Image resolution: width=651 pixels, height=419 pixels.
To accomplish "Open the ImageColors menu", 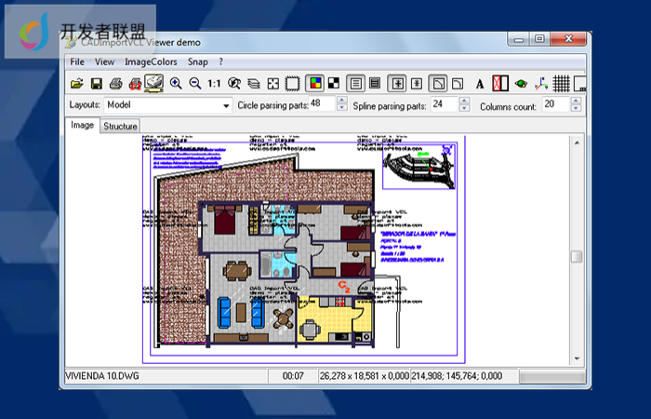I will coord(151,61).
